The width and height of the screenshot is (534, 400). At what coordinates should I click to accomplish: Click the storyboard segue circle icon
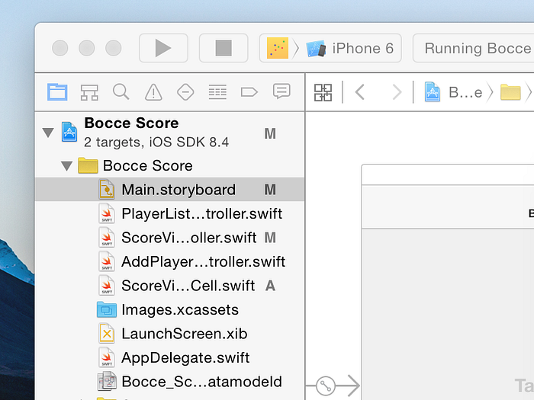pos(326,386)
